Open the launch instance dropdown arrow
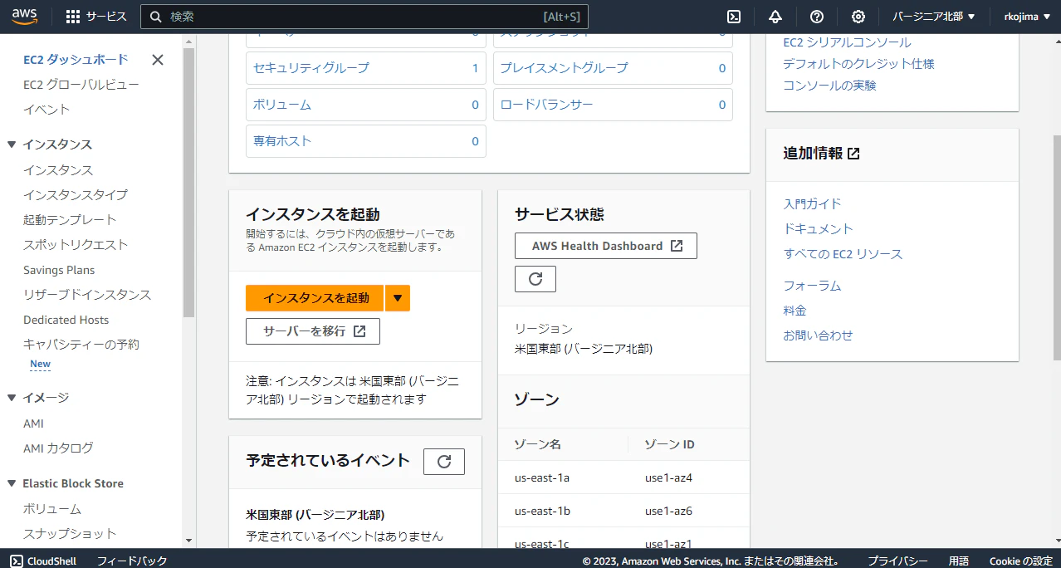This screenshot has width=1061, height=568. click(x=398, y=298)
